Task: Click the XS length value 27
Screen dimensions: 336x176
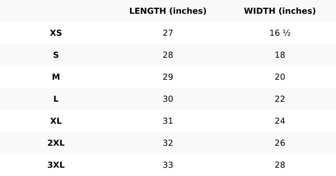Action: pyautogui.click(x=168, y=33)
